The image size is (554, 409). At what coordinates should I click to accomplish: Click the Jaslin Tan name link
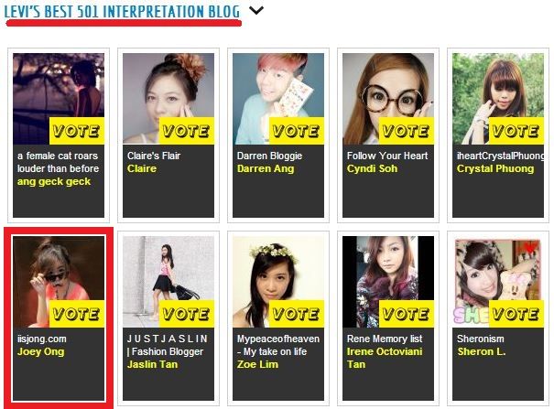tap(152, 364)
